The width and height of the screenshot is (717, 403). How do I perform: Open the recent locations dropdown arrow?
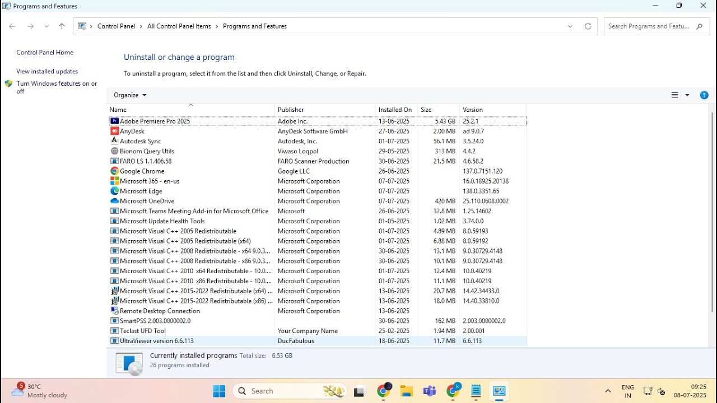coord(46,26)
